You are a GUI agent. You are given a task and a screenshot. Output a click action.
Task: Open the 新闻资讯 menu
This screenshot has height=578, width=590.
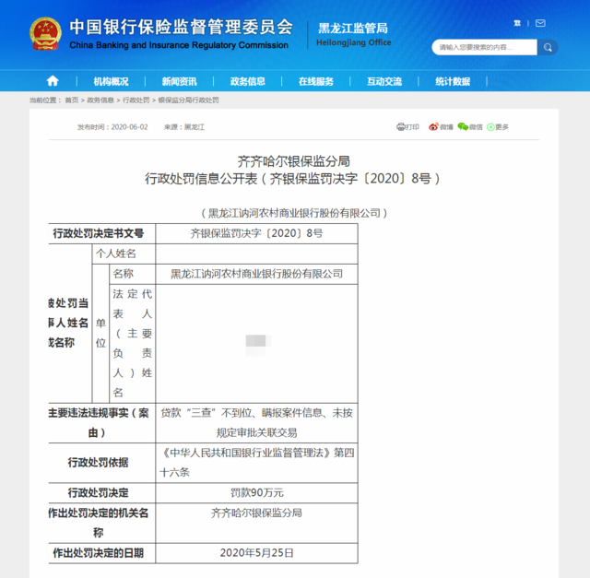pyautogui.click(x=179, y=81)
